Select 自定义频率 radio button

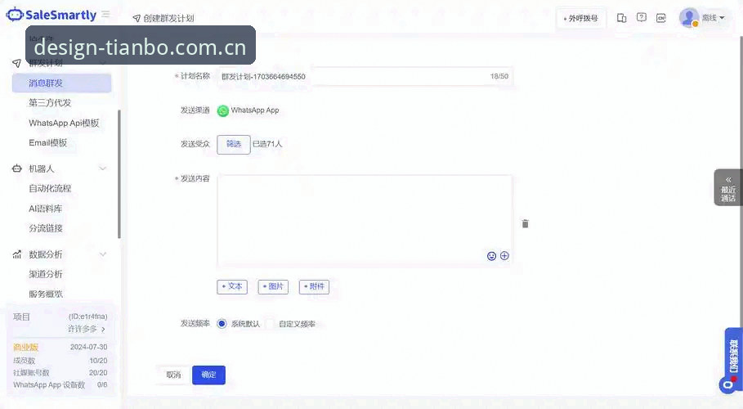(x=270, y=324)
